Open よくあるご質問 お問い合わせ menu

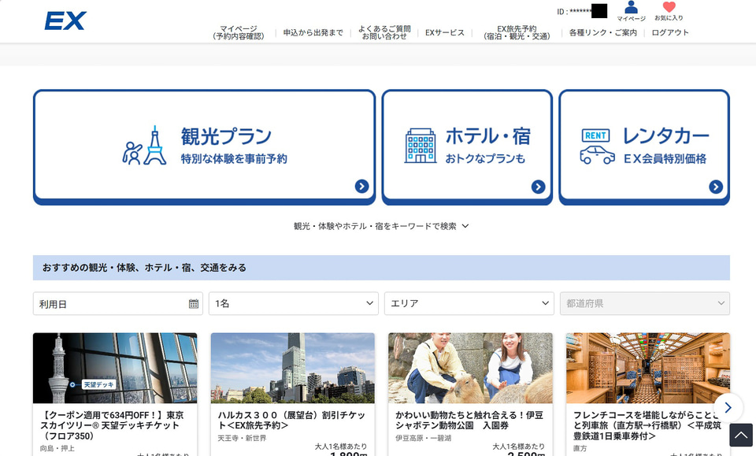coord(384,32)
